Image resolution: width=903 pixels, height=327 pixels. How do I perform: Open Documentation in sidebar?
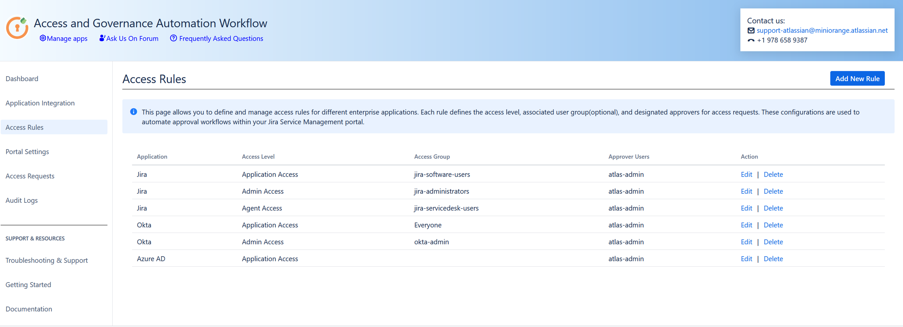[29, 309]
